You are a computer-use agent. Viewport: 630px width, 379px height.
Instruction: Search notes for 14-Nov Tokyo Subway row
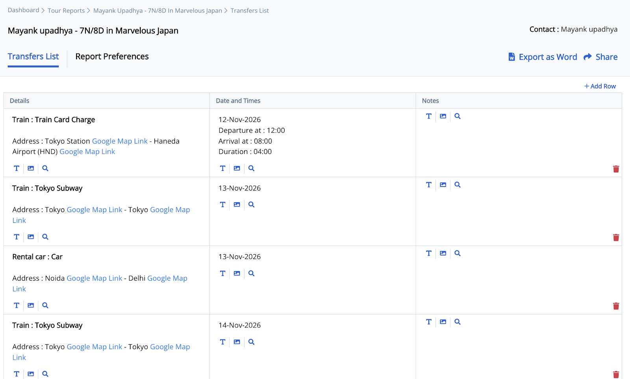coord(458,322)
